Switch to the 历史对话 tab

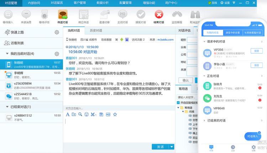click(96, 31)
